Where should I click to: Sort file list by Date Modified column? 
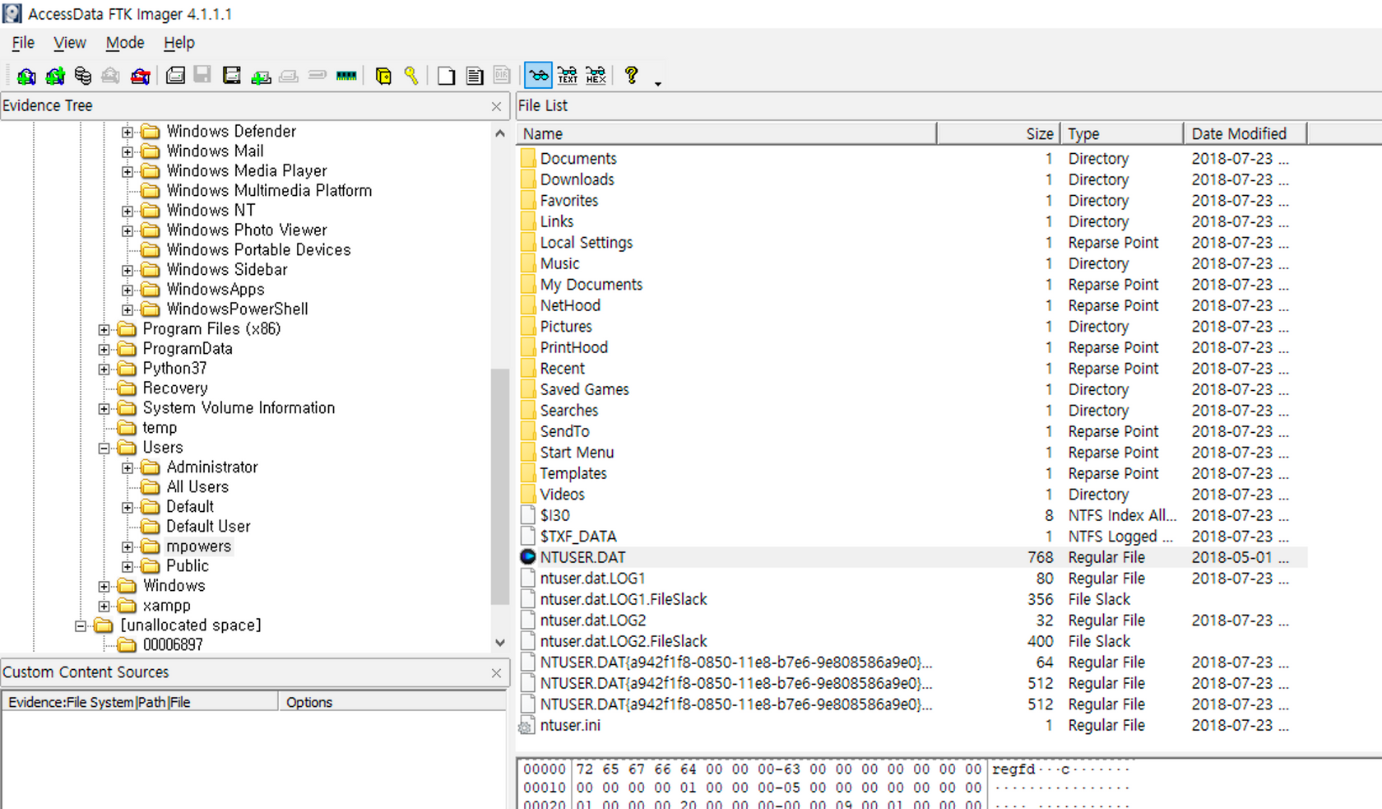[x=1245, y=133]
